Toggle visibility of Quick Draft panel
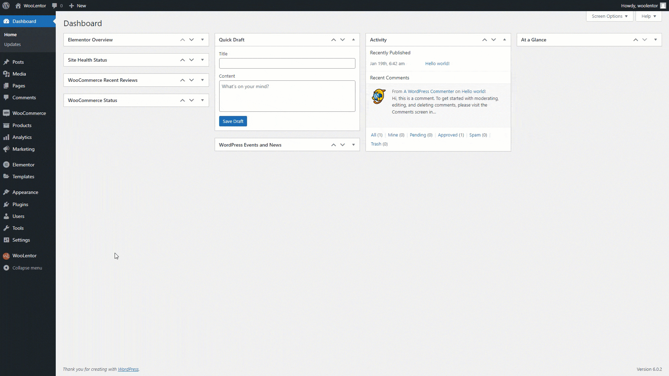Image resolution: width=669 pixels, height=376 pixels. pyautogui.click(x=354, y=39)
